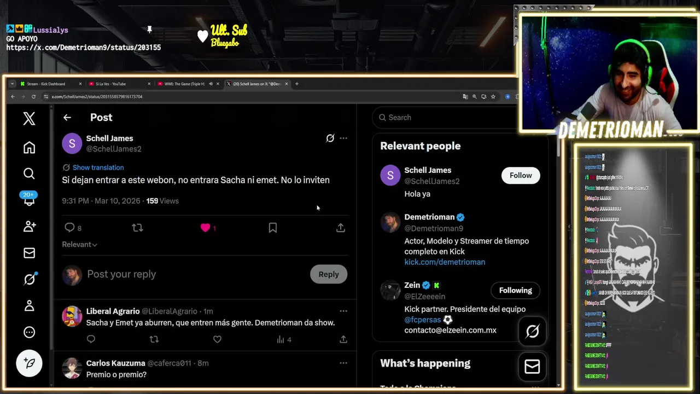Compose a new post with feather button
Viewport: 700px width, 394px height.
click(x=29, y=363)
